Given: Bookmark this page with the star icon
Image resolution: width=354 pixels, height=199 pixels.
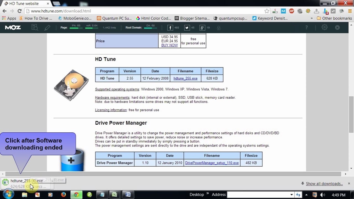Looking at the screenshot, I should 267,11.
